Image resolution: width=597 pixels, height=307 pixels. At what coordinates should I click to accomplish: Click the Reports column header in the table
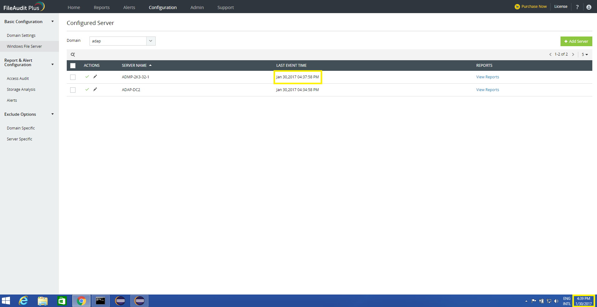484,66
